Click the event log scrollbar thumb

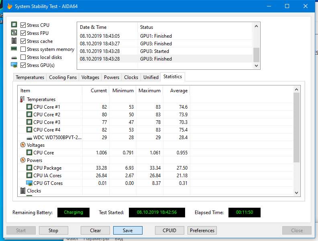click(256, 55)
